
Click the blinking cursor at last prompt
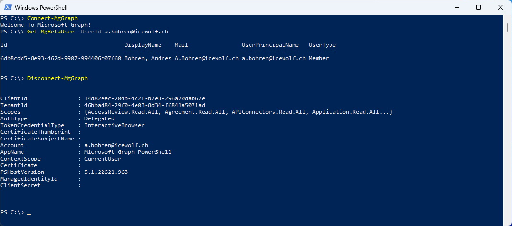click(29, 214)
